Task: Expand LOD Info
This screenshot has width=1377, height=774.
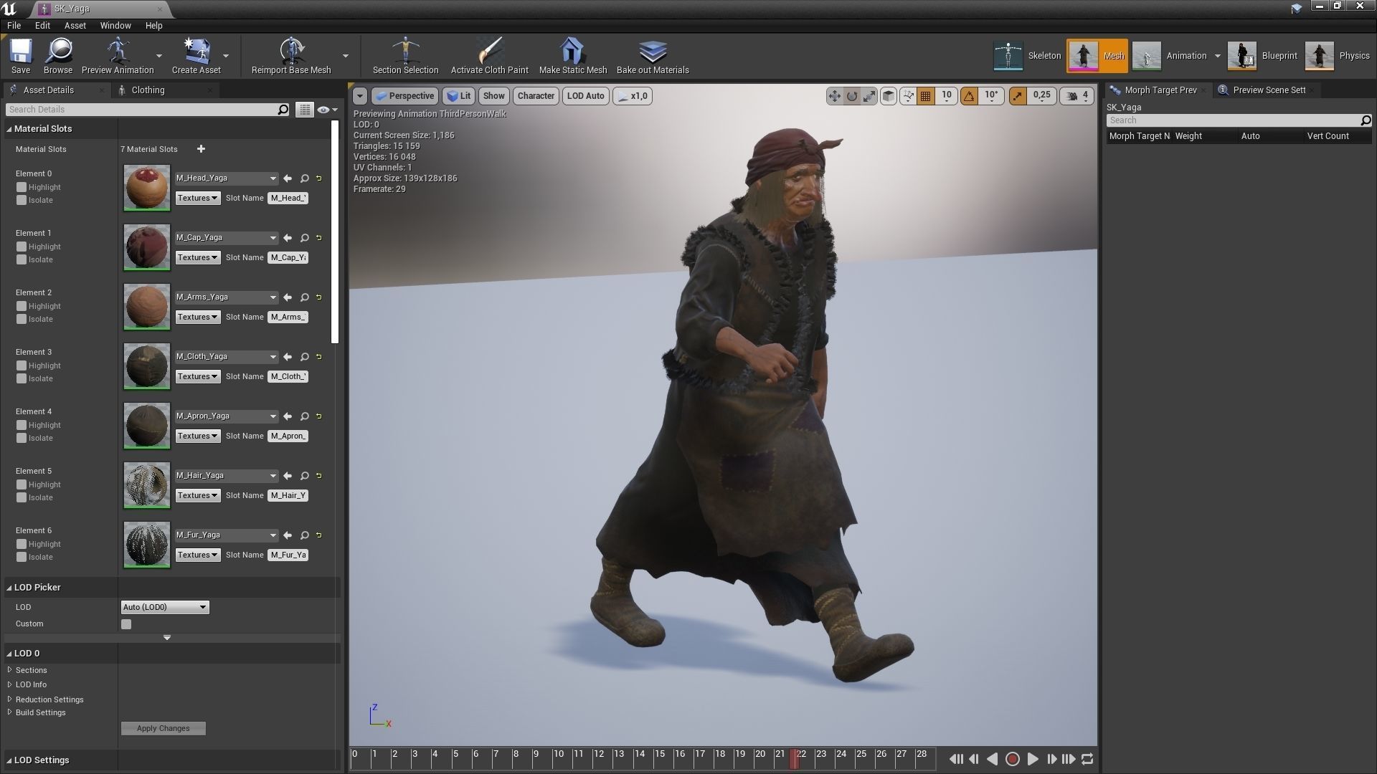Action: (10, 684)
